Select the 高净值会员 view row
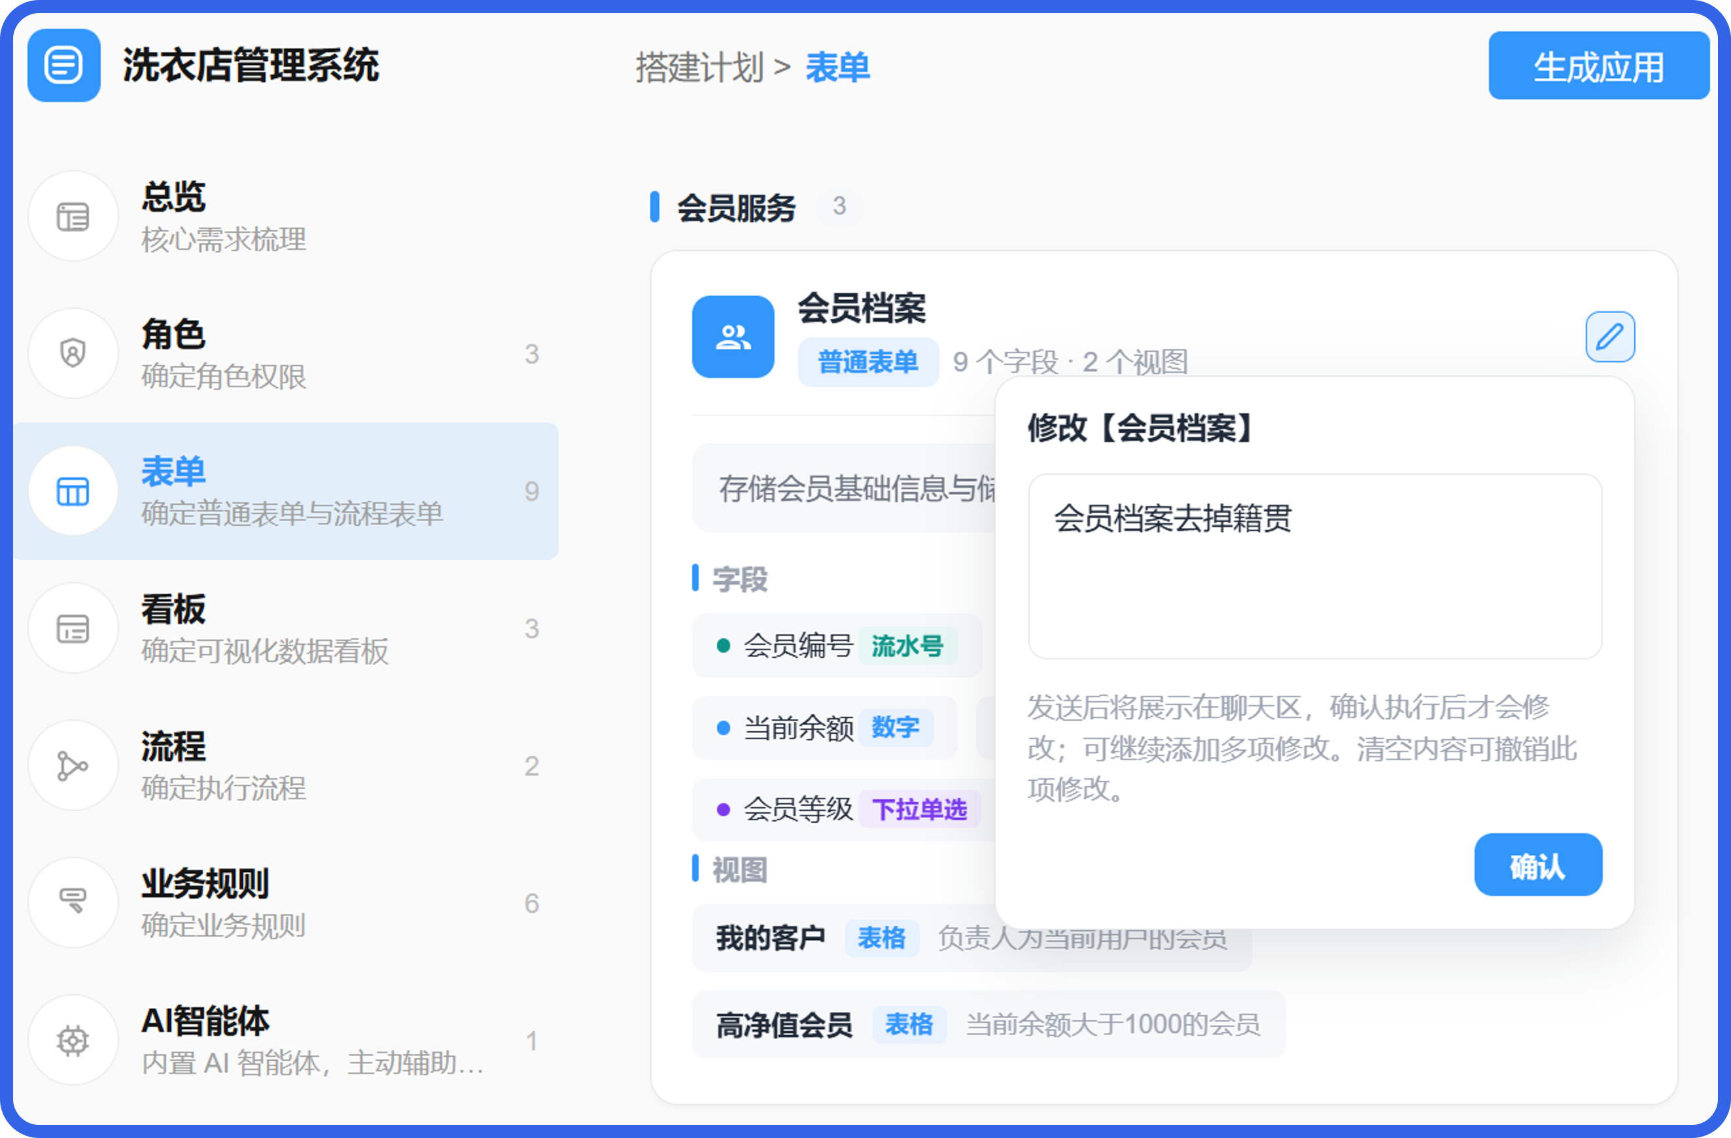 [x=988, y=1025]
